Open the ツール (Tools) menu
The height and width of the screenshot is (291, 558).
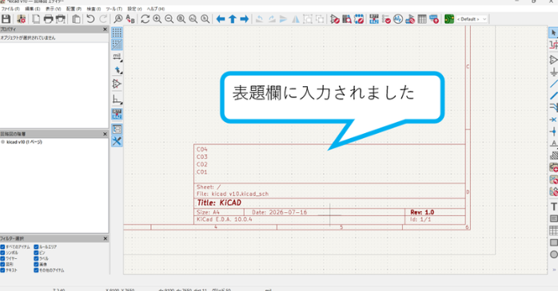pos(114,9)
